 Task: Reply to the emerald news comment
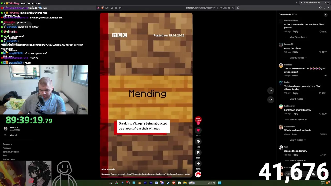pos(295,114)
